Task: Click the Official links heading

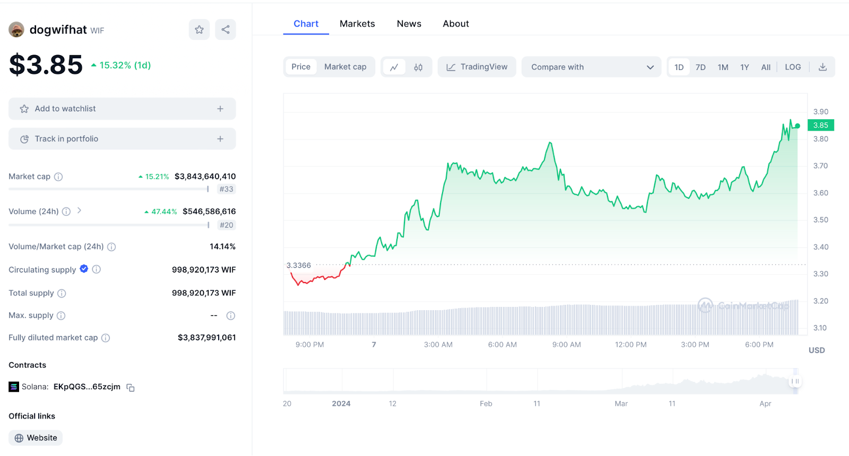Action: [32, 416]
